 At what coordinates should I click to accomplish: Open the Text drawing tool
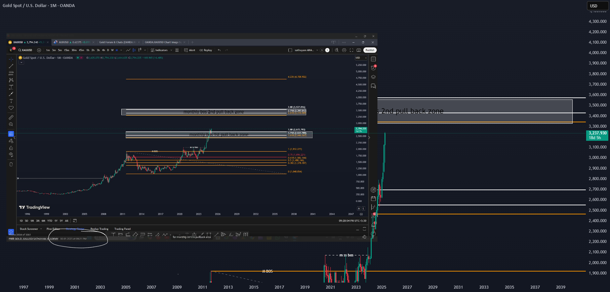pos(11,101)
